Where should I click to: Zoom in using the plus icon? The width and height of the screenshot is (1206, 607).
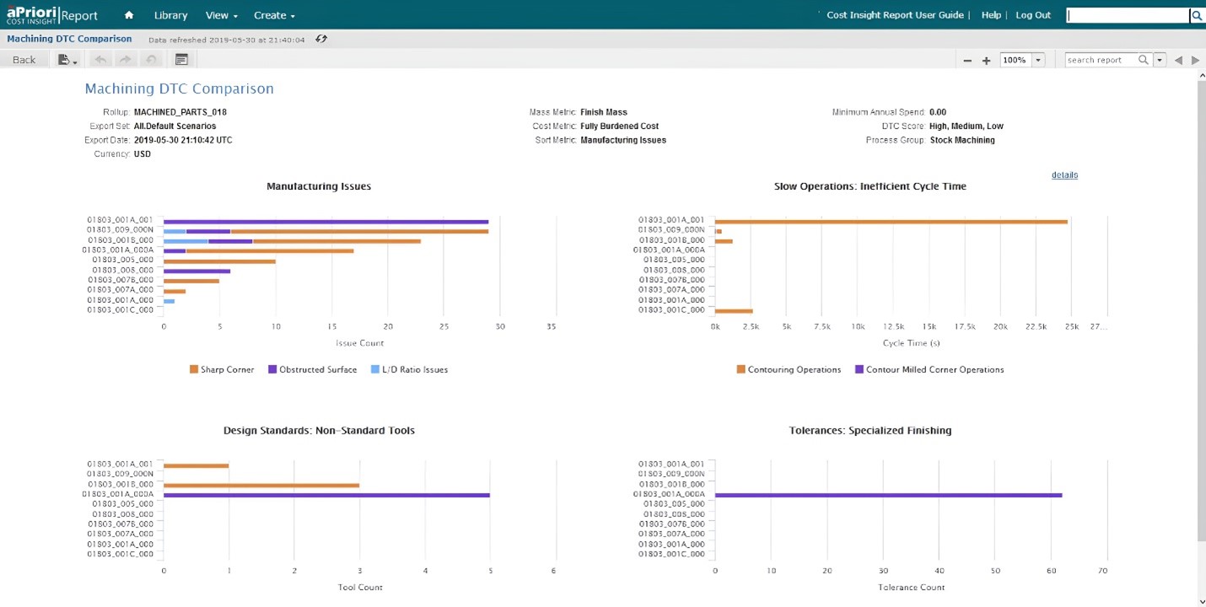[986, 61]
